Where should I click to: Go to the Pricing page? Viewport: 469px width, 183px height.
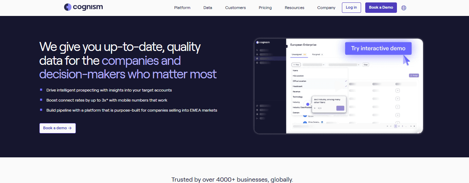click(x=265, y=8)
